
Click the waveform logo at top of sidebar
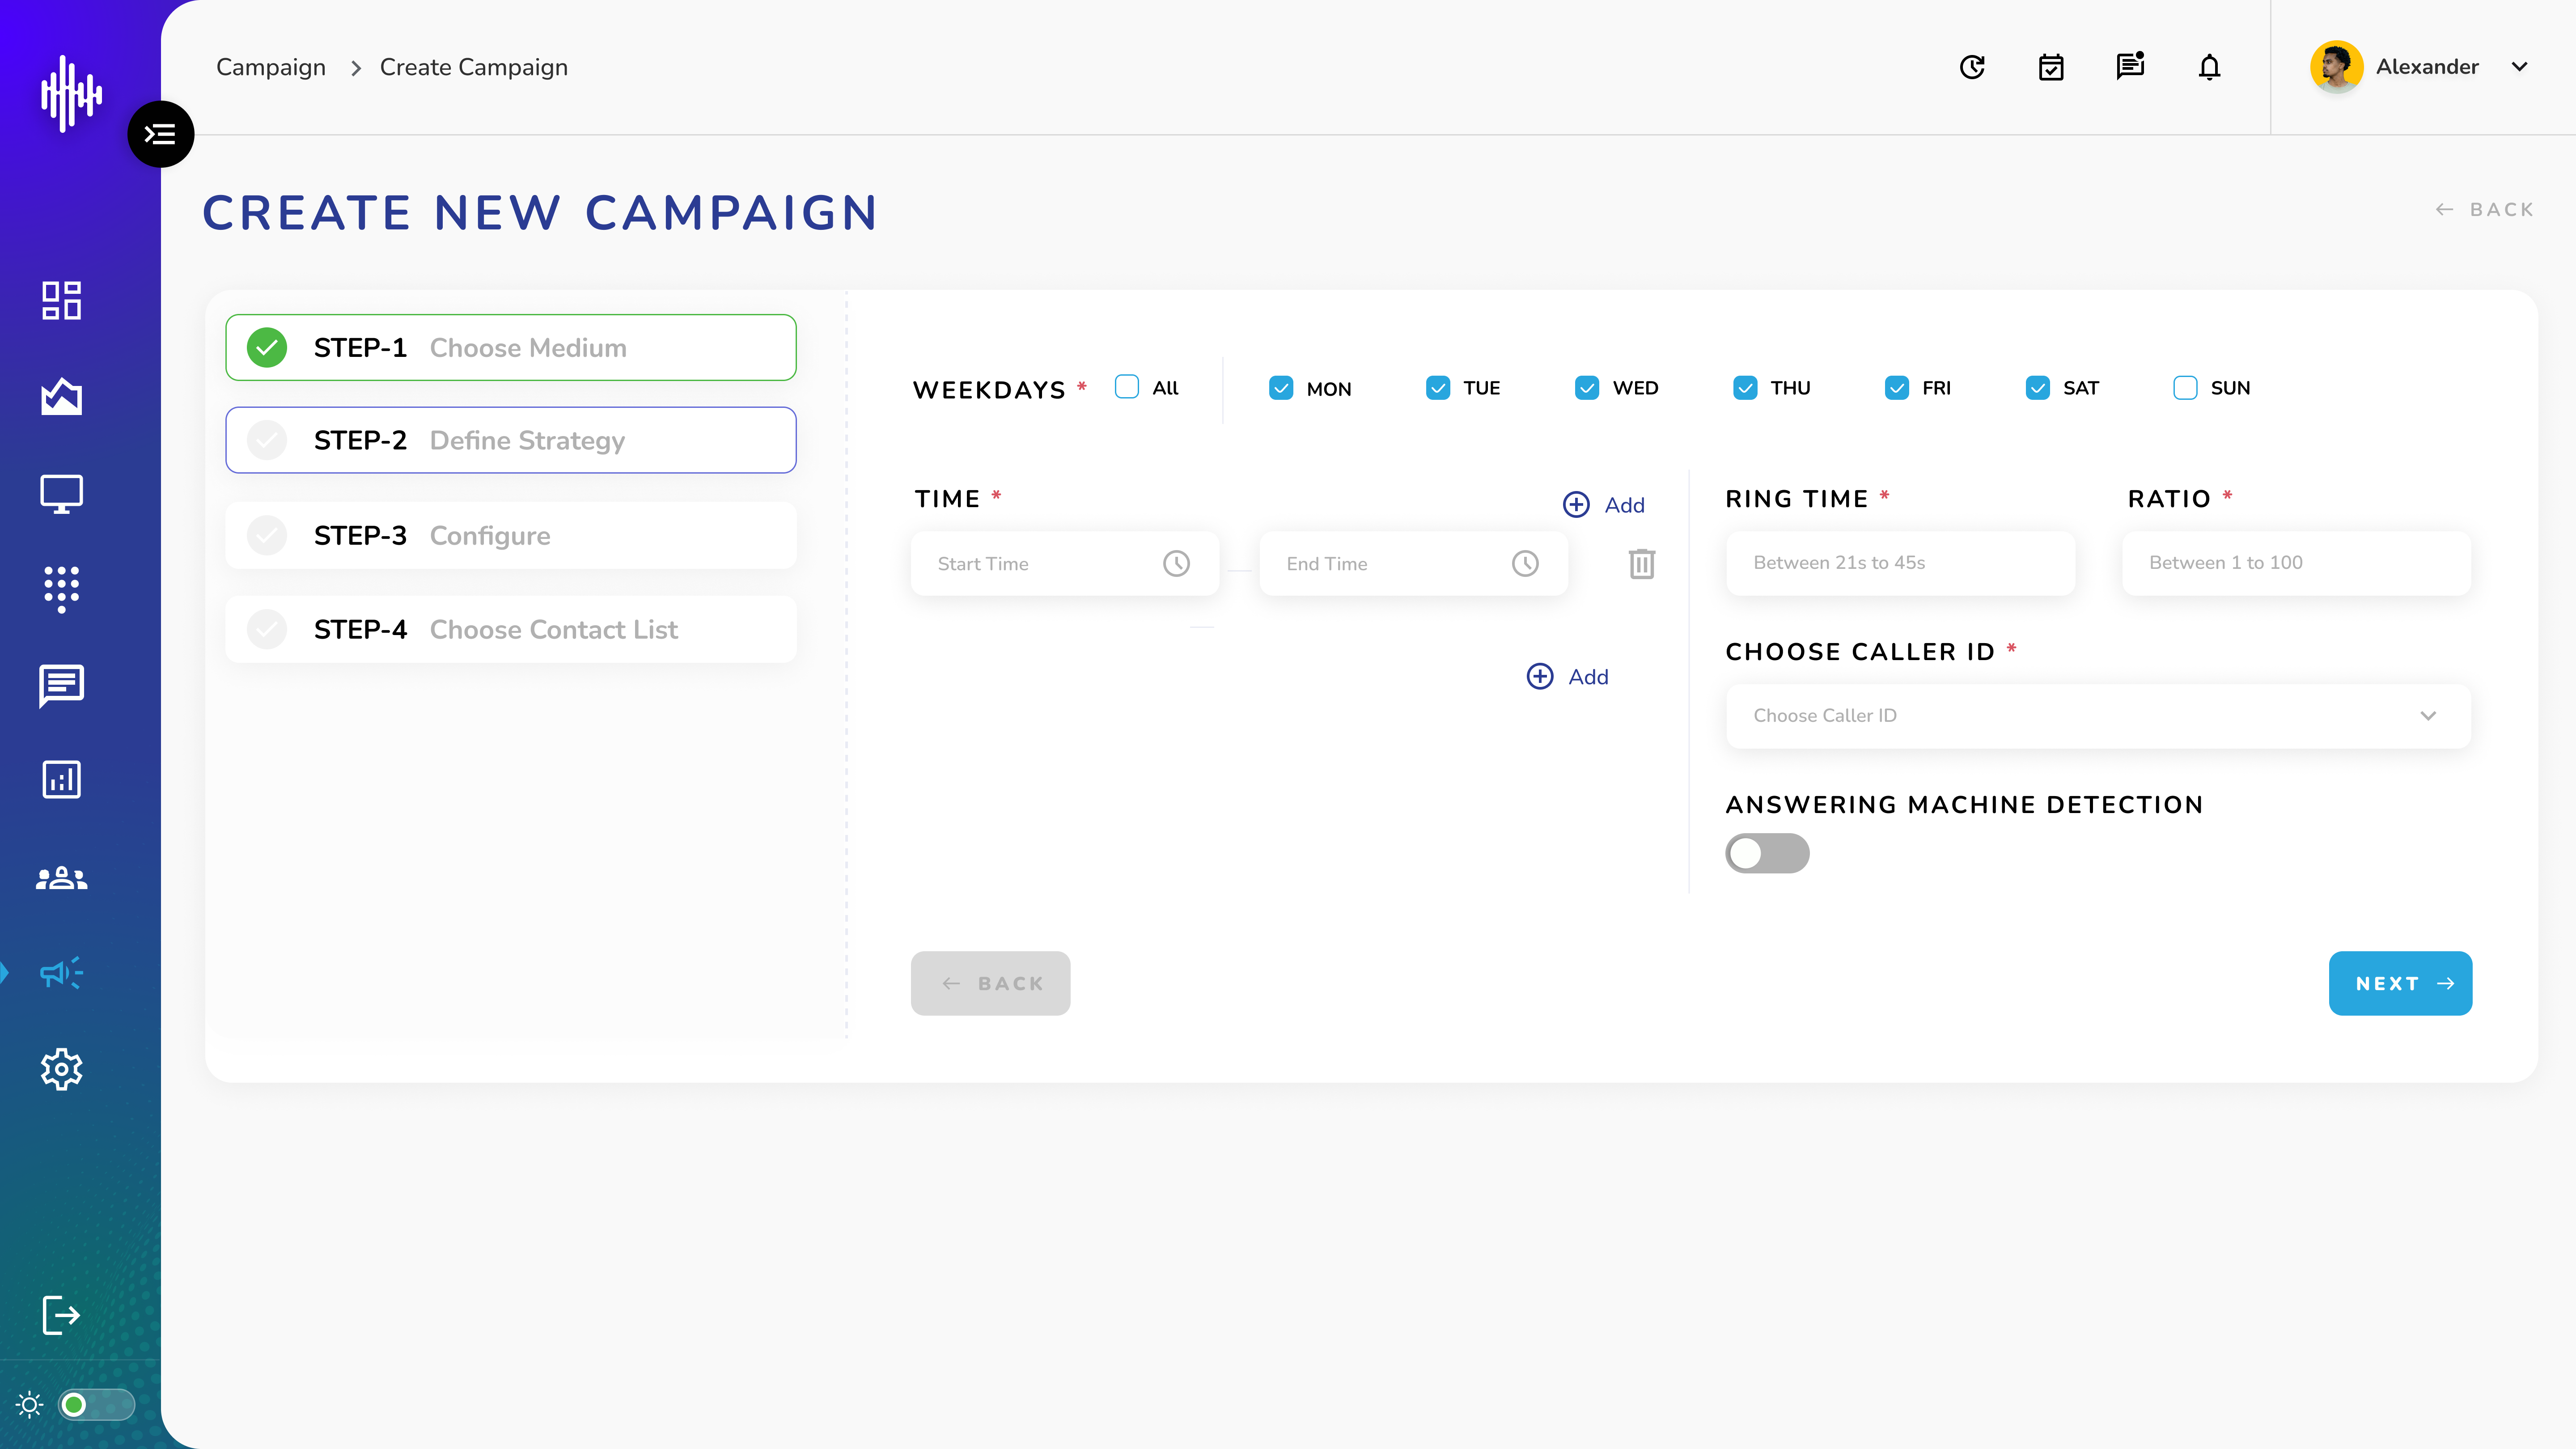click(x=71, y=94)
